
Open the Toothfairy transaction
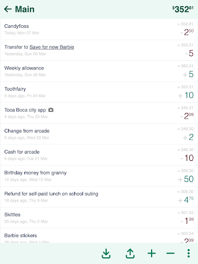pos(99,92)
